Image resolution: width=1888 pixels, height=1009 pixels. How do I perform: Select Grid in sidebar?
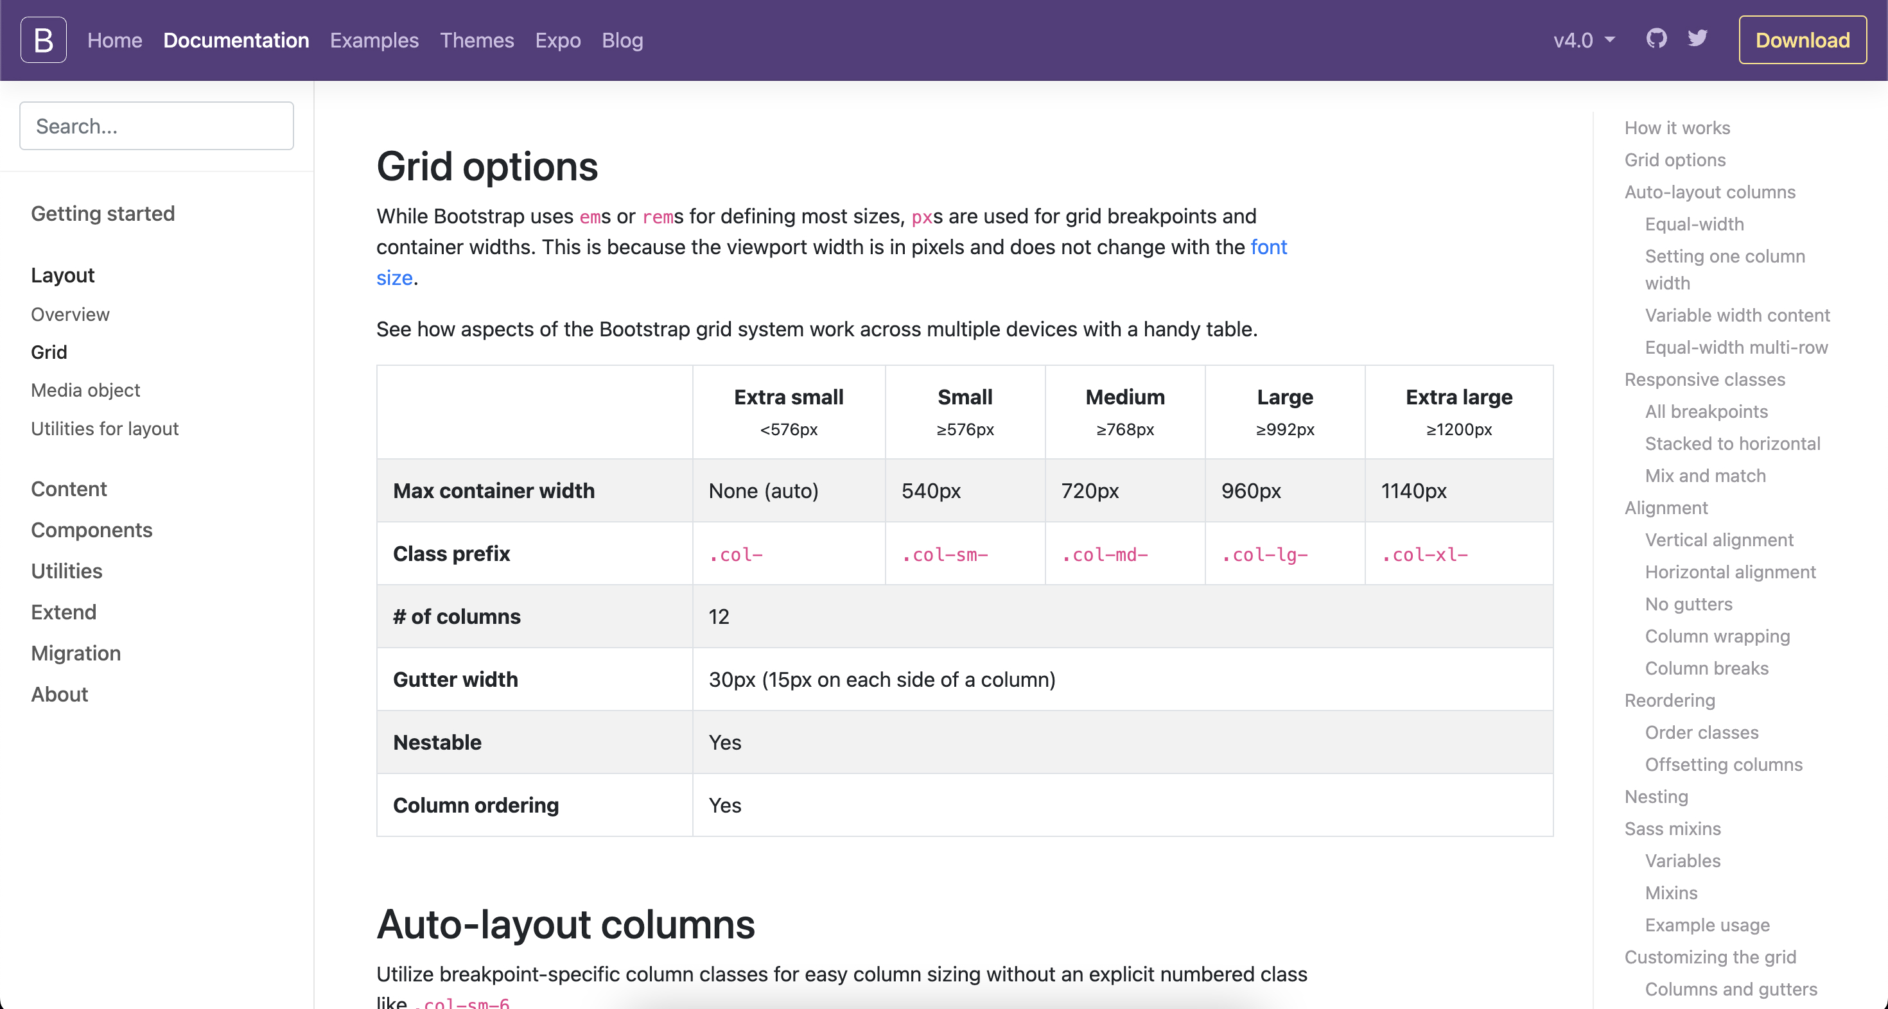(x=49, y=352)
